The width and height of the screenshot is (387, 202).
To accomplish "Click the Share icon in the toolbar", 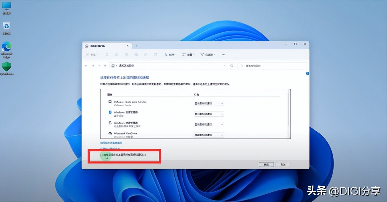I will point(146,54).
